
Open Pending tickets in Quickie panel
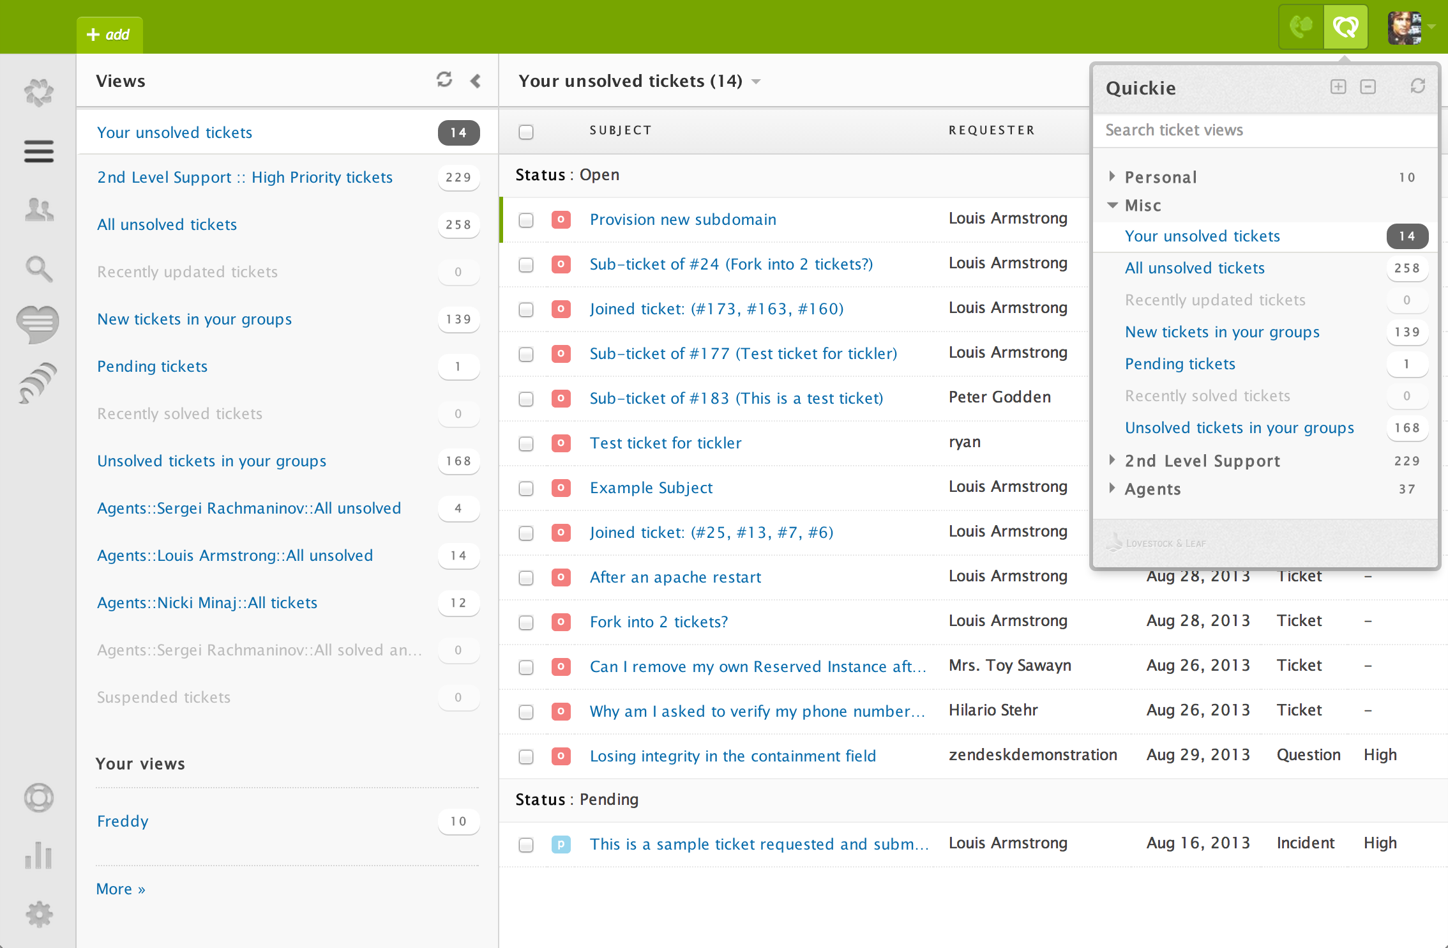tap(1180, 364)
